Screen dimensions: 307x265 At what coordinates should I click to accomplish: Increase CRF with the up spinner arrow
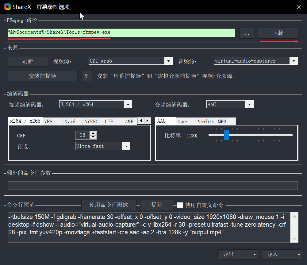tap(93, 133)
